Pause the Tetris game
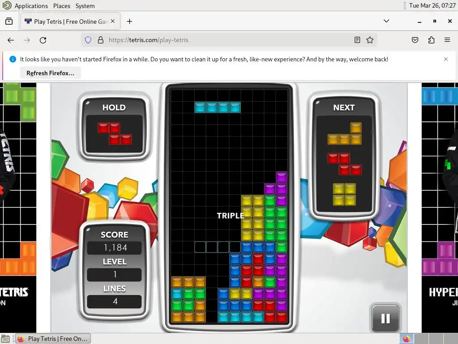 point(386,318)
